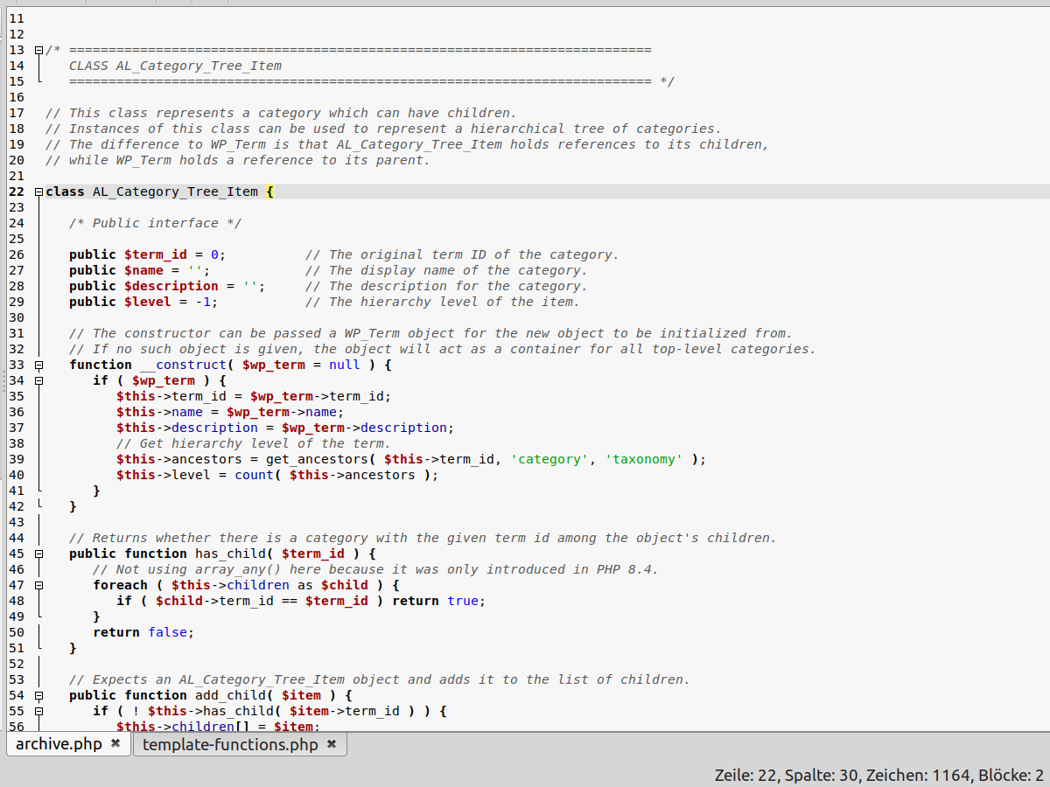Click the 'return false;' statement
1050x787 pixels.
[143, 632]
